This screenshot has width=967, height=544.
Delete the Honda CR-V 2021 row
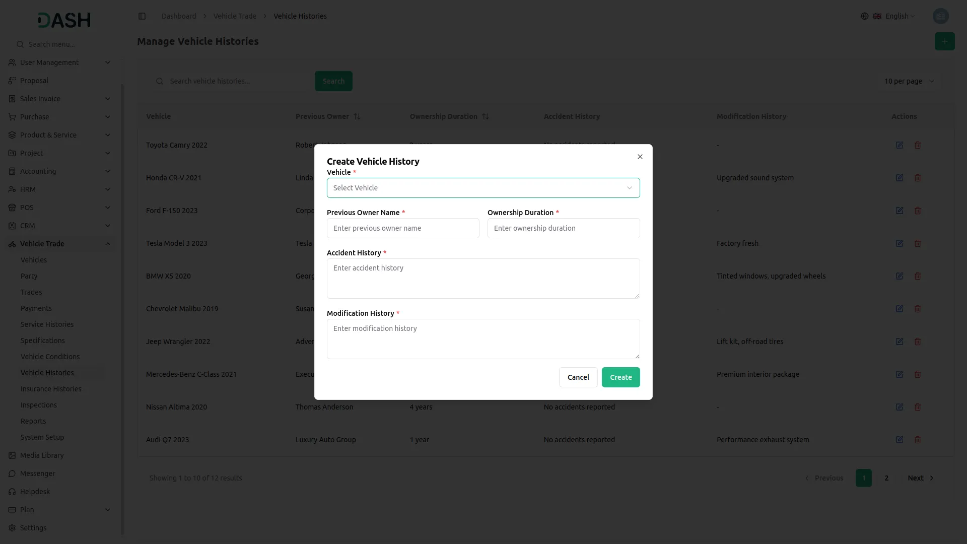coord(918,178)
